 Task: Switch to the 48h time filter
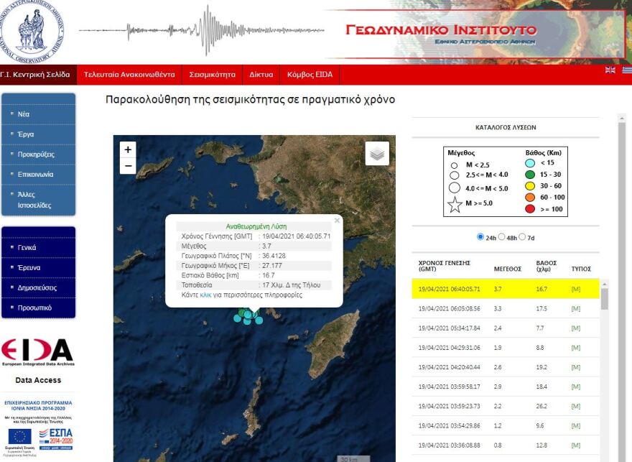[501, 236]
